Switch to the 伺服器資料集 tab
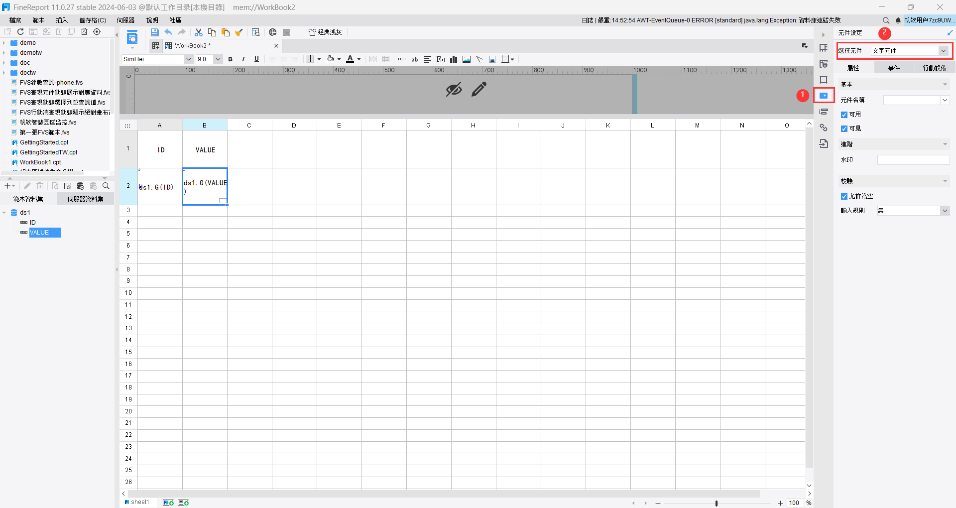Screen dimensions: 956x508 click(x=86, y=199)
